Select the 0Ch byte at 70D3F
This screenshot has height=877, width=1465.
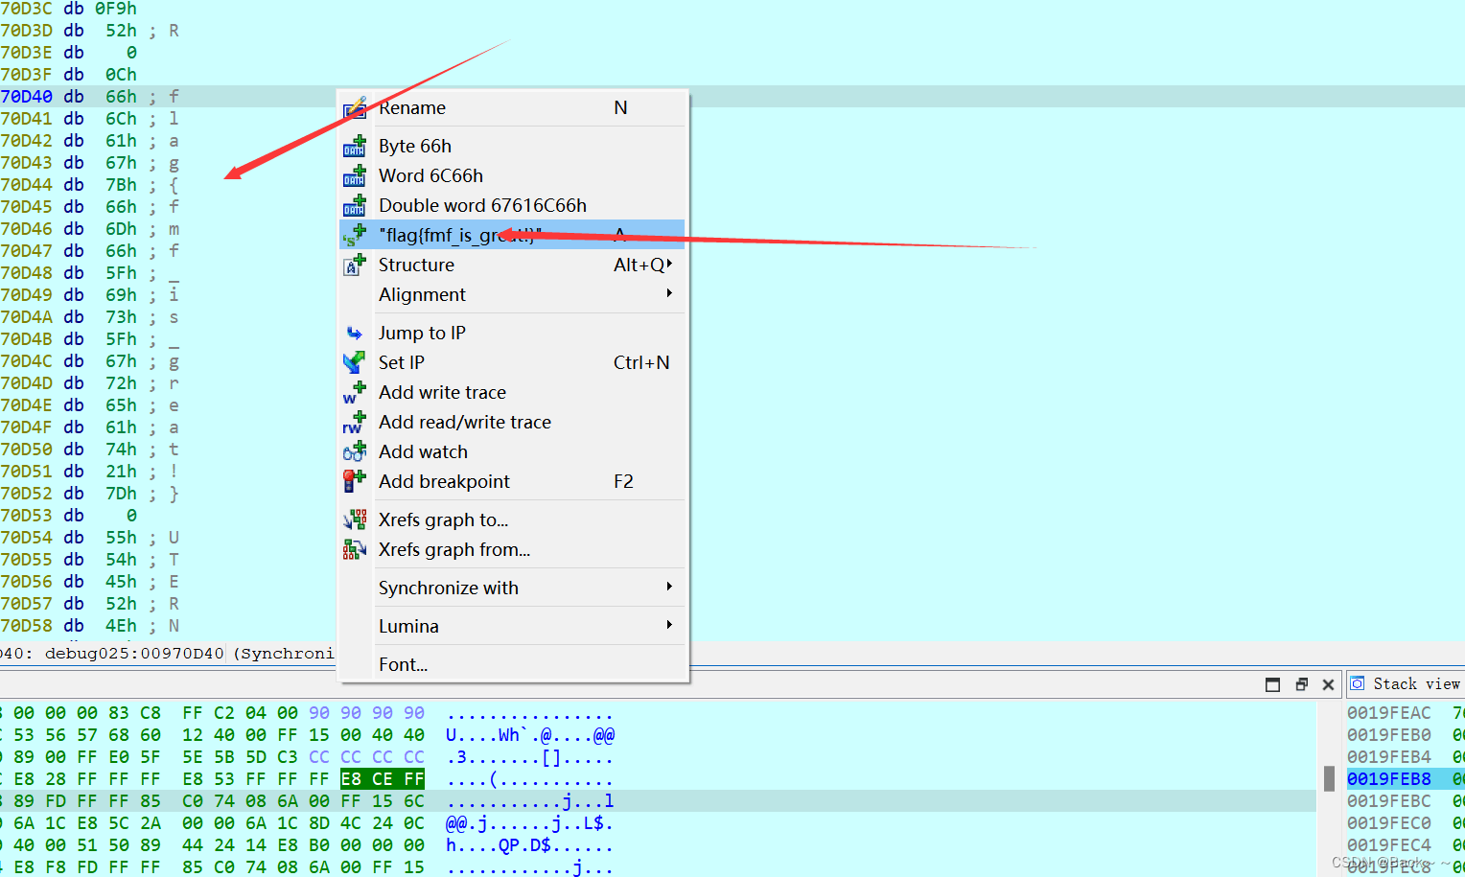(121, 75)
